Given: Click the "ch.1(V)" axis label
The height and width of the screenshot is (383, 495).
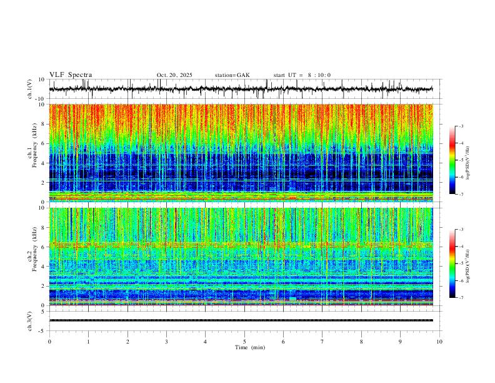Looking at the screenshot, I should pos(30,89).
